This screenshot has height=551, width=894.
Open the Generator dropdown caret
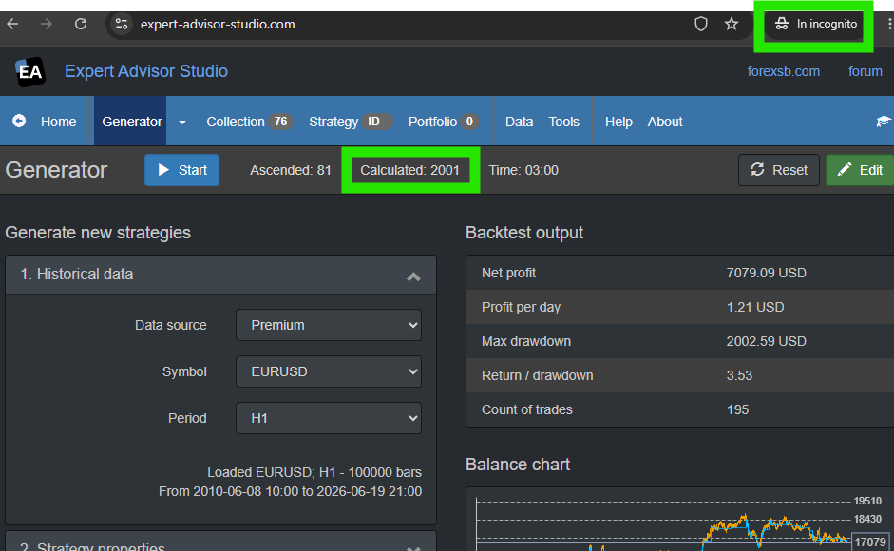click(182, 122)
